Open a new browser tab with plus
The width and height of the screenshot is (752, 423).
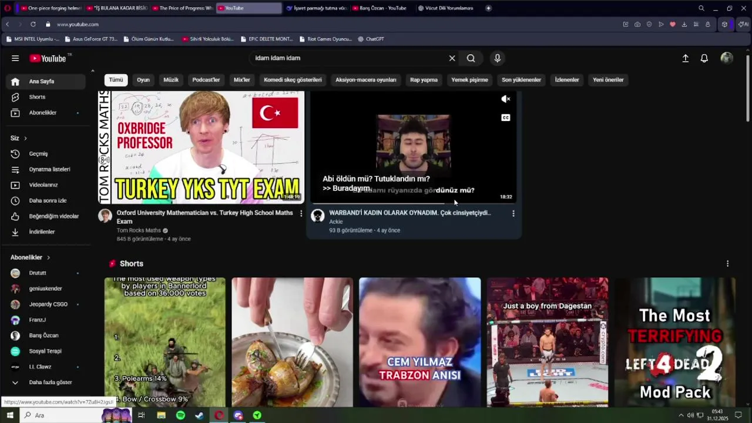[488, 8]
